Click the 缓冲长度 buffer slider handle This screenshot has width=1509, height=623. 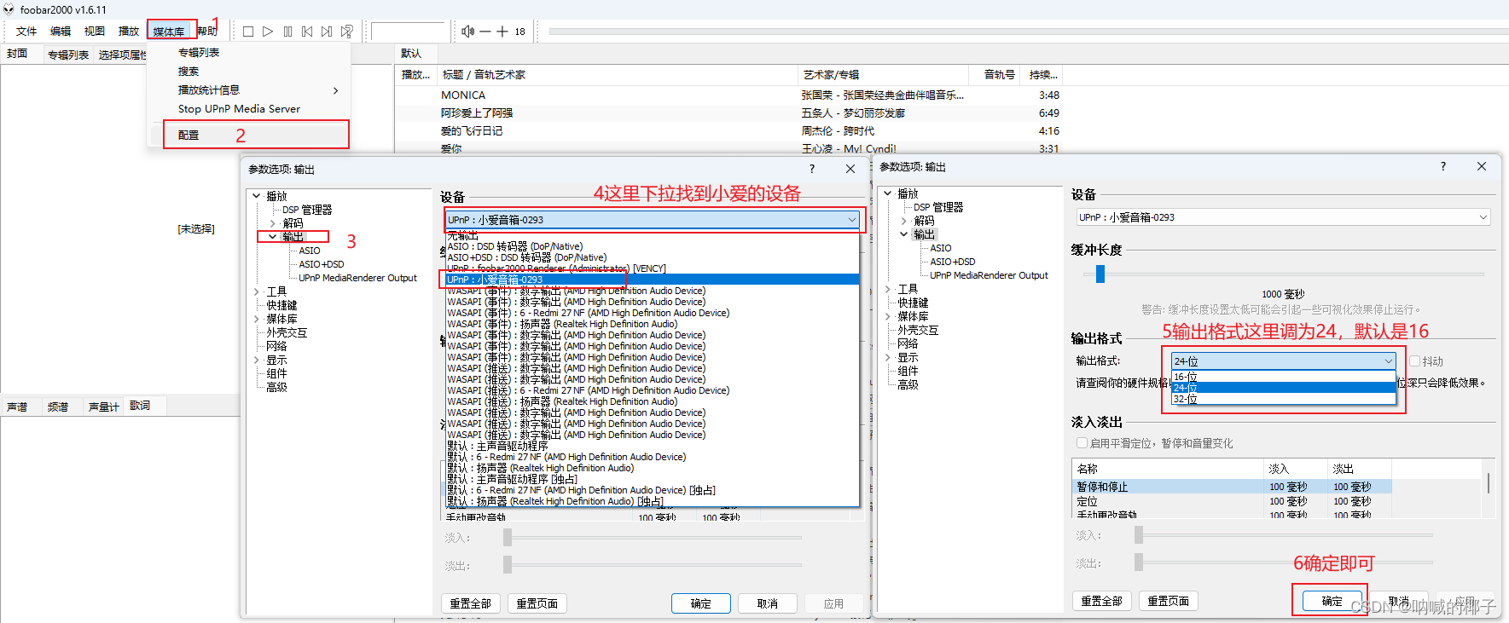(1100, 274)
